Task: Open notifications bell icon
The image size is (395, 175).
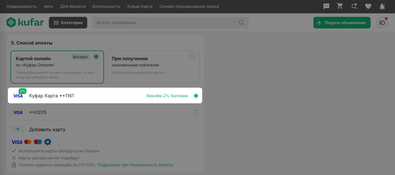Action: pos(382,6)
